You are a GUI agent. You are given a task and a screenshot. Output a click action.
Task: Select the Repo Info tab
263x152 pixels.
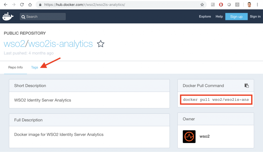click(x=15, y=67)
